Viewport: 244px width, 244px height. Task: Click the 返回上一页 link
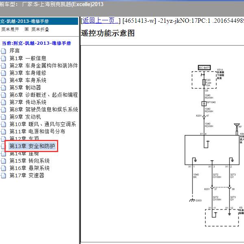click(100, 21)
